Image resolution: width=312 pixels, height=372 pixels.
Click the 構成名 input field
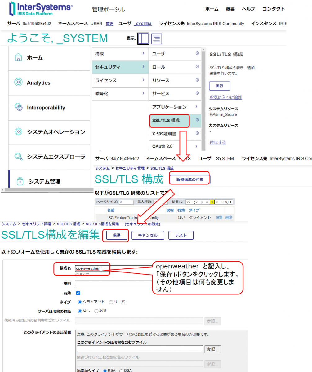pyautogui.click(x=113, y=268)
